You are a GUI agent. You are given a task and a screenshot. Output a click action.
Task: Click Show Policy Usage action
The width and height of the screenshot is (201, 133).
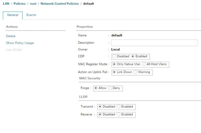(20, 43)
